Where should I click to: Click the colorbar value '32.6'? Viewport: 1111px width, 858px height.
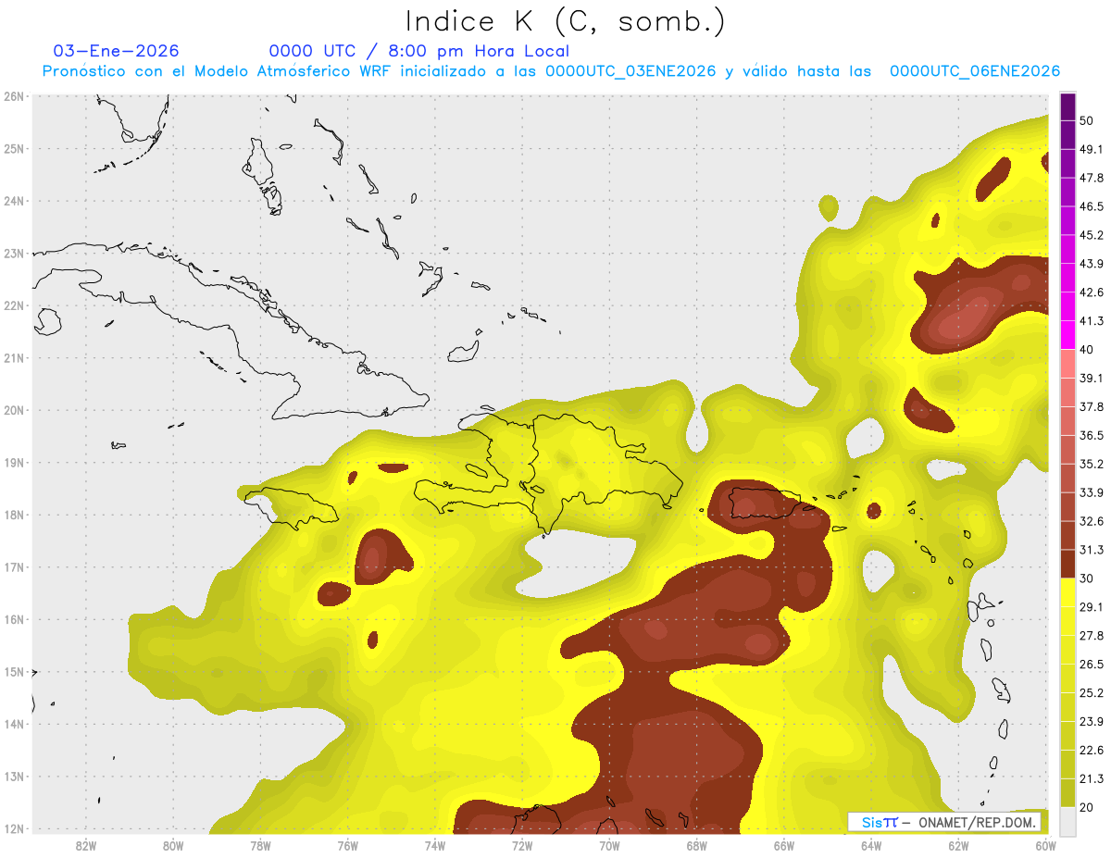(1091, 521)
